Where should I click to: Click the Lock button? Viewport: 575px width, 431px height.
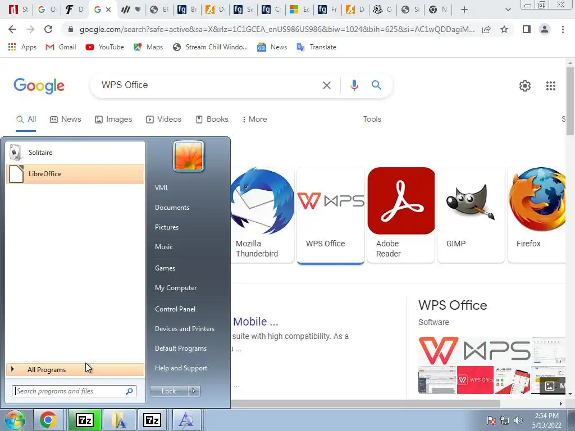pyautogui.click(x=168, y=391)
